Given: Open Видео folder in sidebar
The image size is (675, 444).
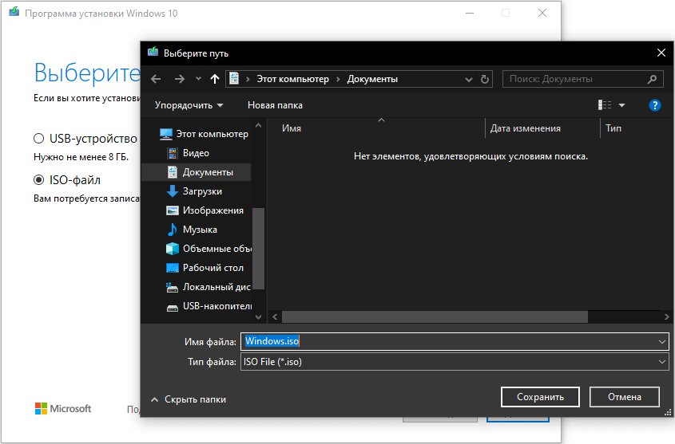Looking at the screenshot, I should 196,153.
